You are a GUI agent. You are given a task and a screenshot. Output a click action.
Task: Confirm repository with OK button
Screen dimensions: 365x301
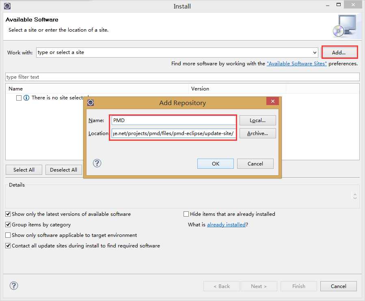[x=215, y=163]
